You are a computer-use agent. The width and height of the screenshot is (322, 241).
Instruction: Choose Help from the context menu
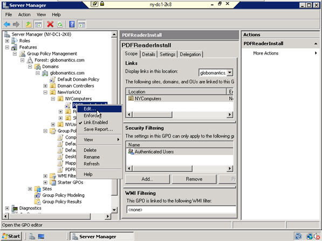pyautogui.click(x=100, y=174)
